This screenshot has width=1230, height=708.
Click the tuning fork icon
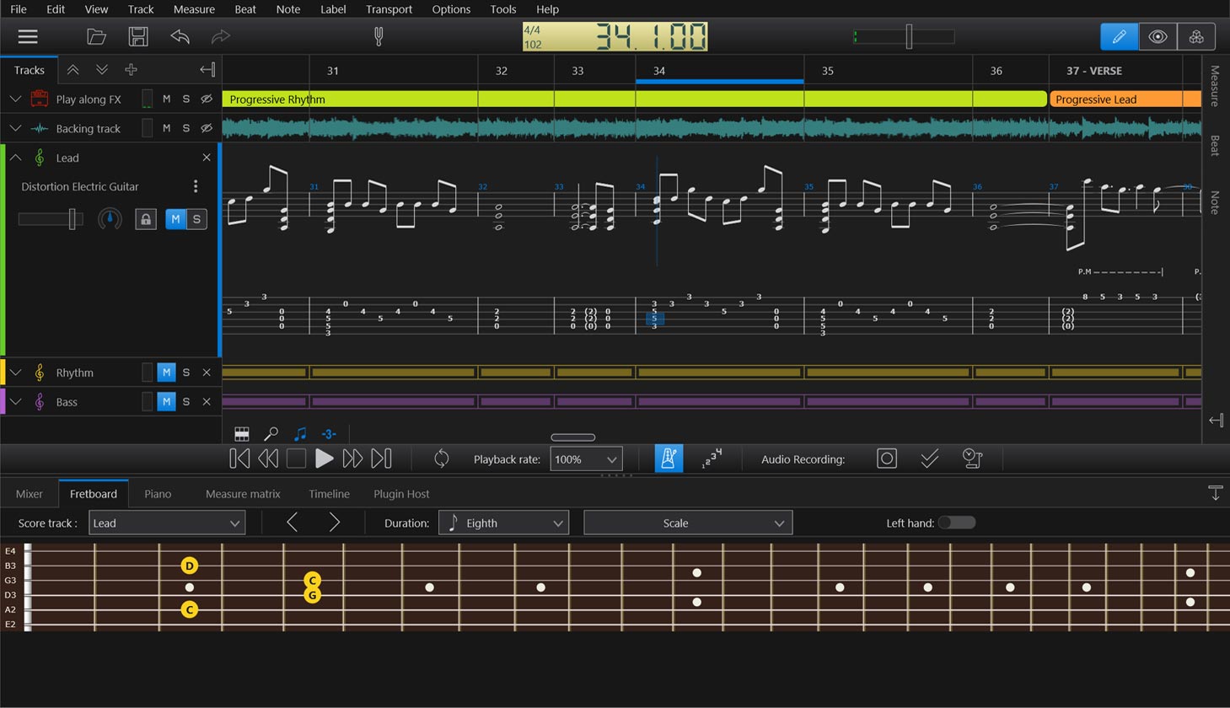(x=378, y=36)
